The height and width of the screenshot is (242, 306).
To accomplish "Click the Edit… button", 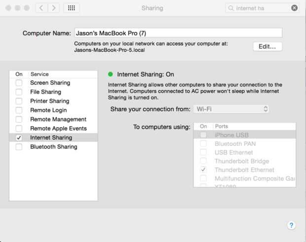I will (x=268, y=47).
